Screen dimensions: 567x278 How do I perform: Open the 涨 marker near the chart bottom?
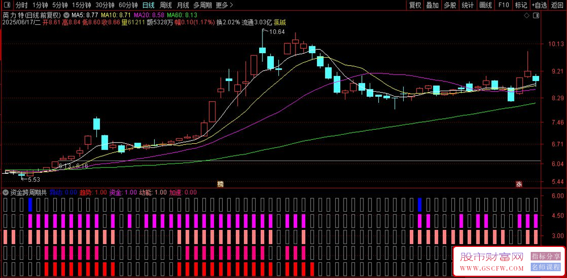pyautogui.click(x=519, y=184)
